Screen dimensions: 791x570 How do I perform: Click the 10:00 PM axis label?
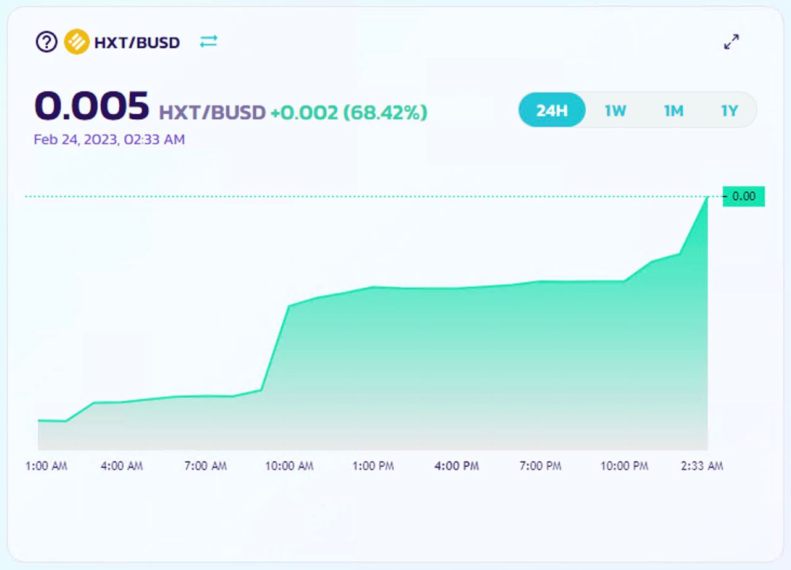pos(624,466)
